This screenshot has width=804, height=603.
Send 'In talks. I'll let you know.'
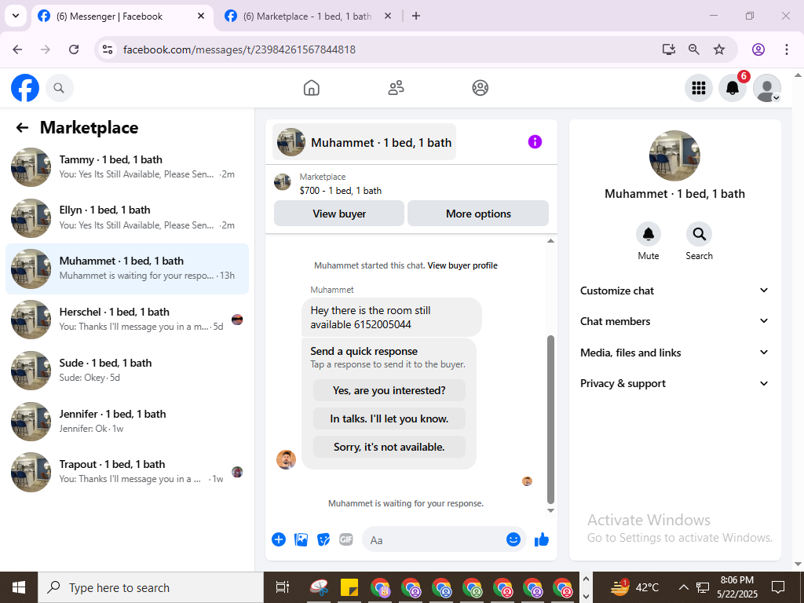click(389, 419)
